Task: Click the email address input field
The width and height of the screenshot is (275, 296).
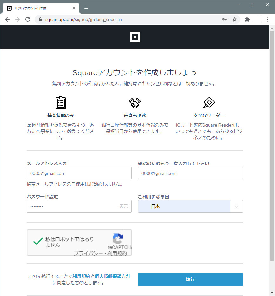Action: [79, 173]
